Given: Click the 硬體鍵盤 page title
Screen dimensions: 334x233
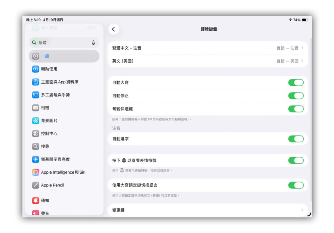Looking at the screenshot, I should coord(209,29).
